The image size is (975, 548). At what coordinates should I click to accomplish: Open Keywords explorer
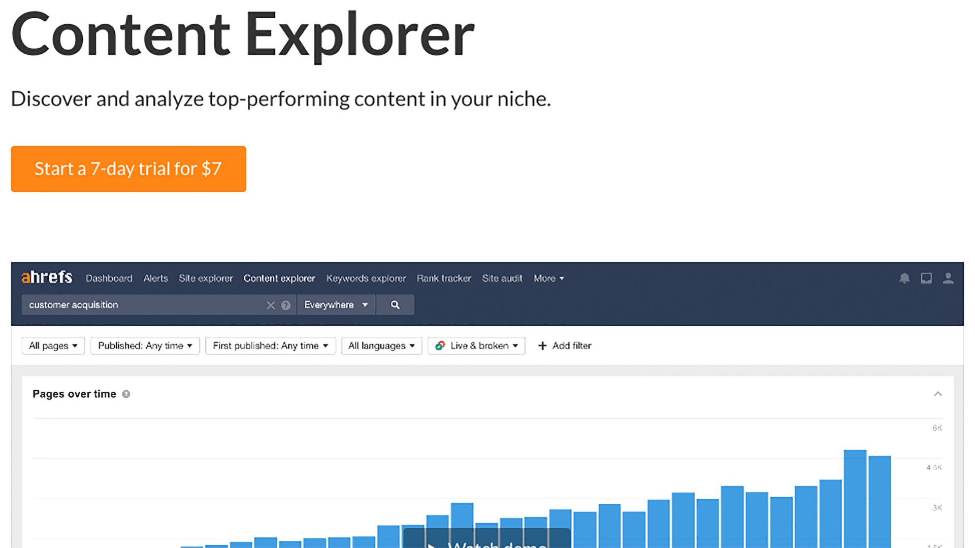tap(366, 278)
